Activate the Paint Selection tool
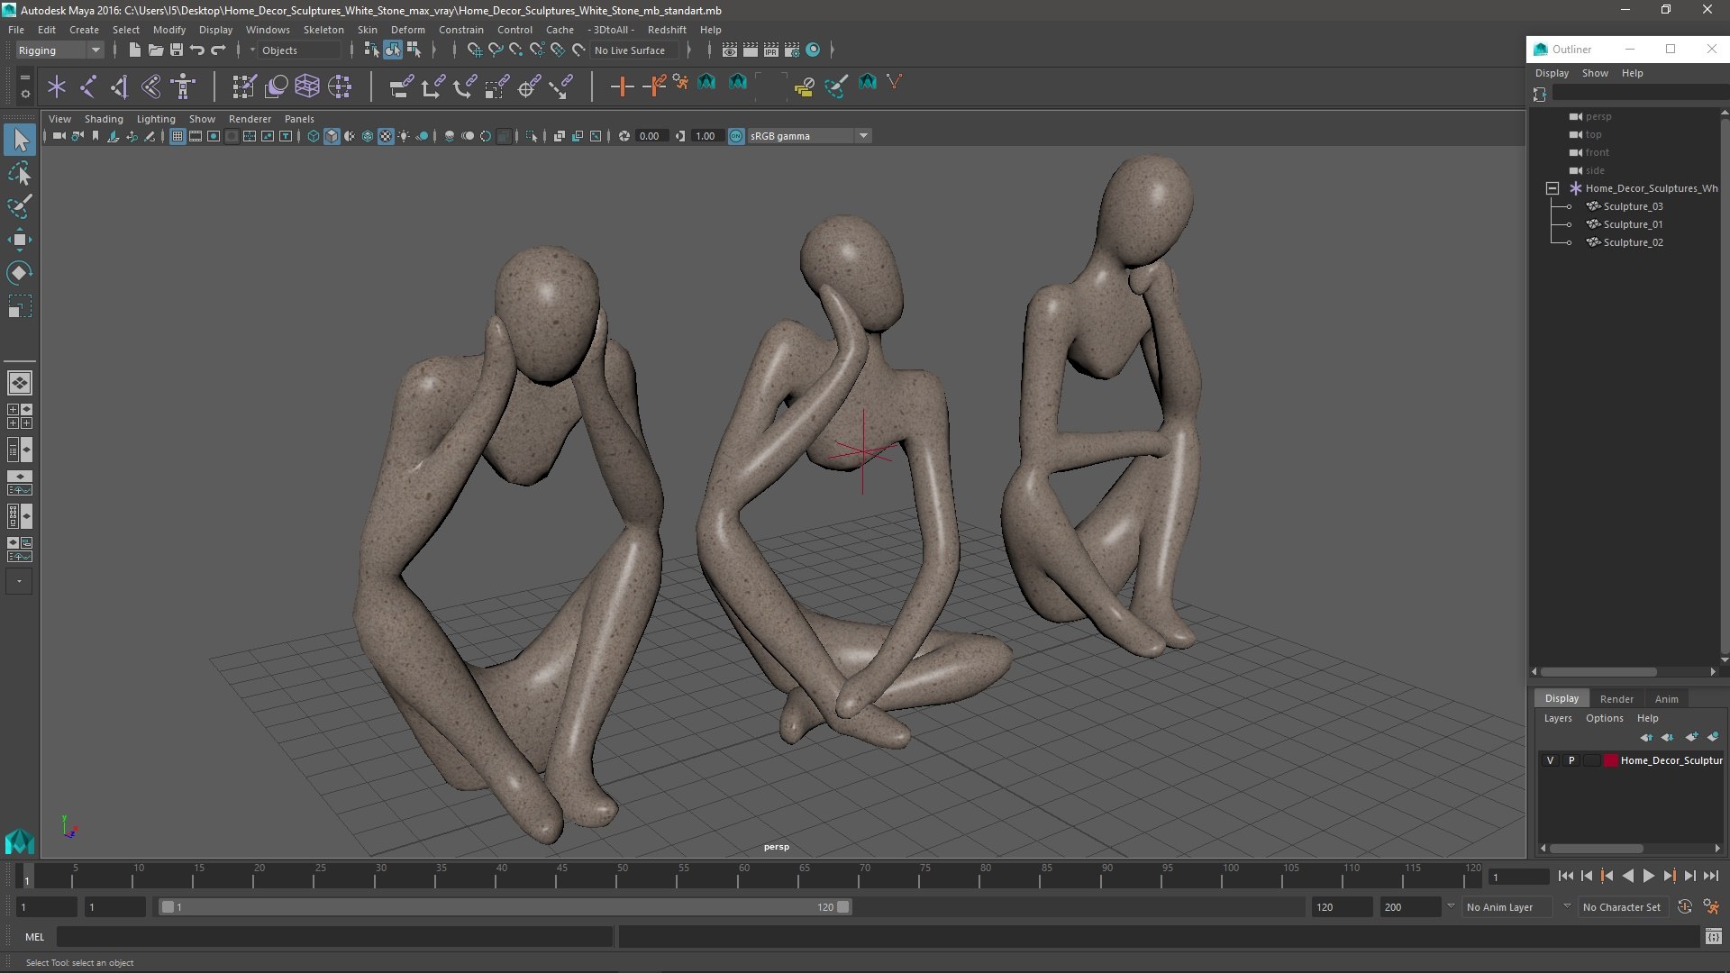Viewport: 1730px width, 973px height. click(x=19, y=206)
